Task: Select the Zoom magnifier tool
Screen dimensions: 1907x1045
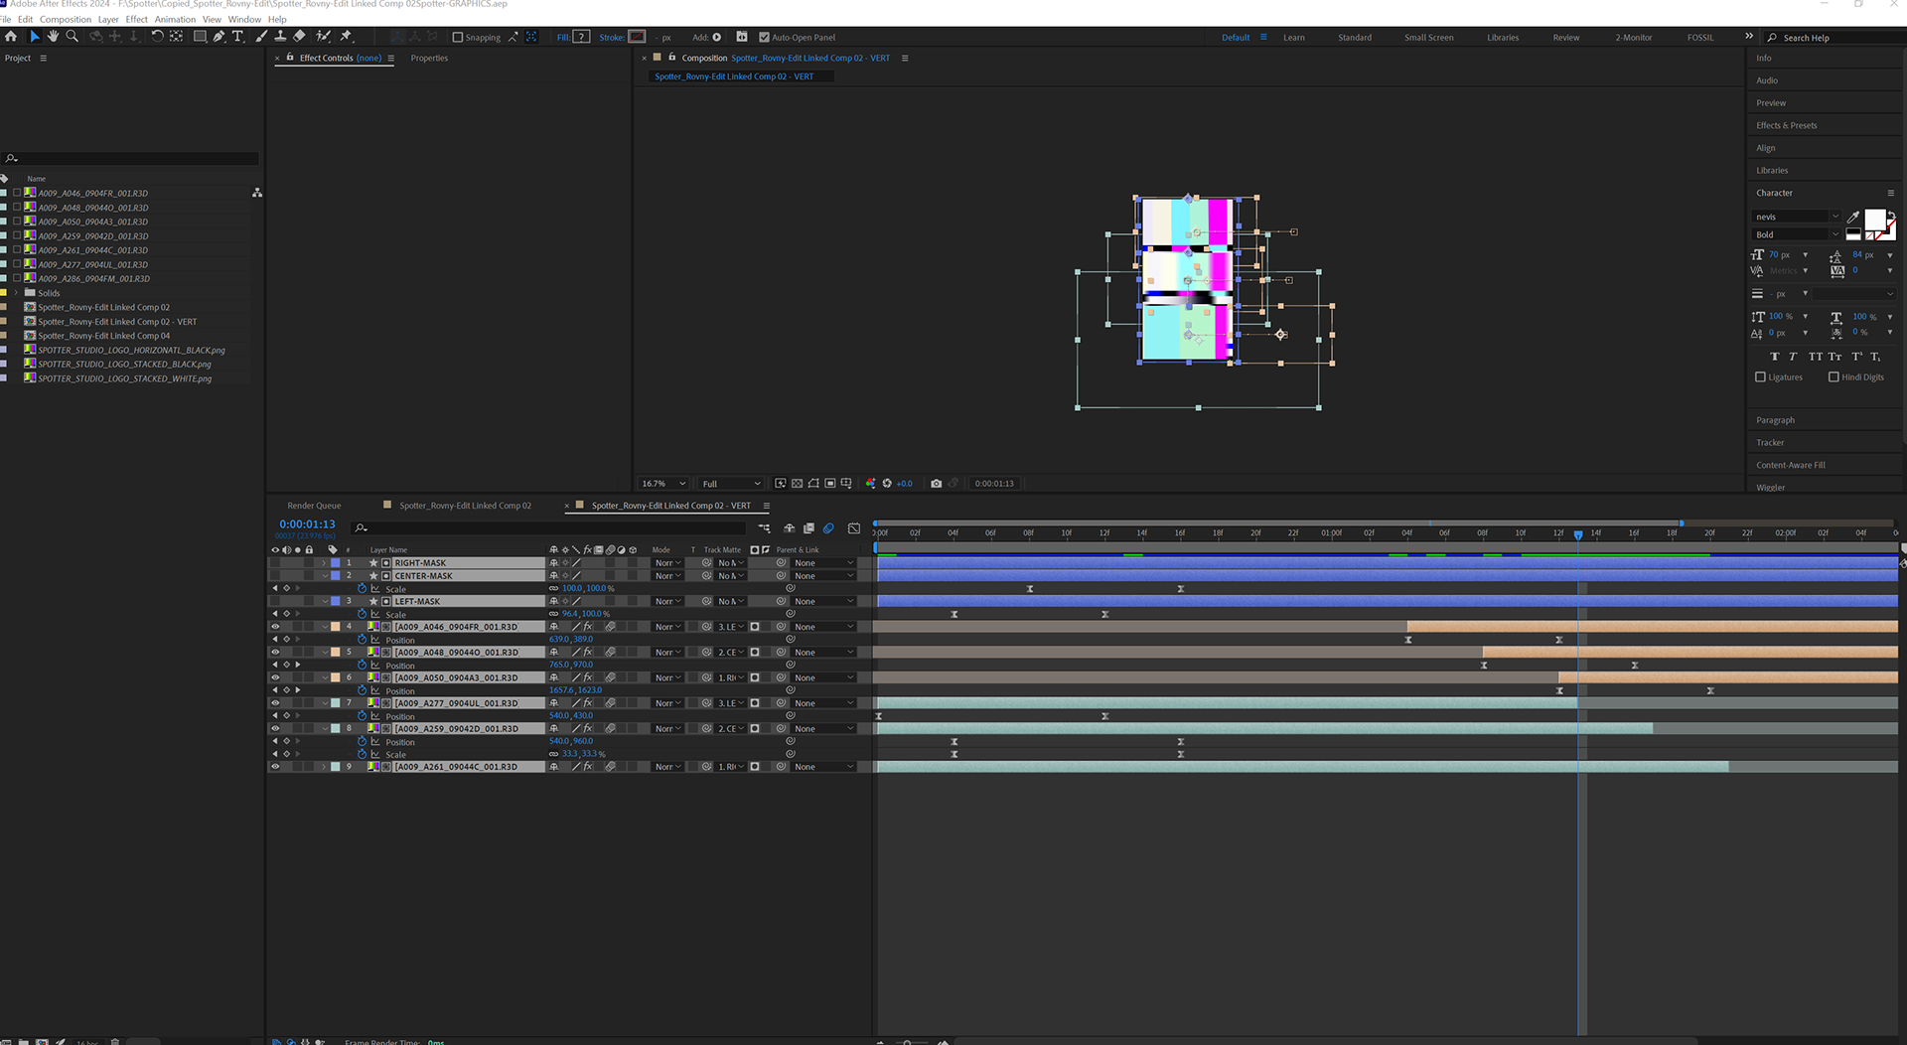Action: (72, 37)
